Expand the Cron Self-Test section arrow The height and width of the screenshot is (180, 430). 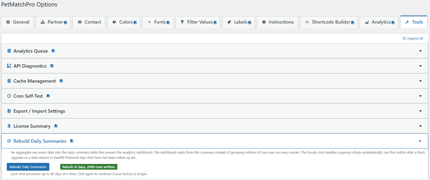(x=420, y=96)
